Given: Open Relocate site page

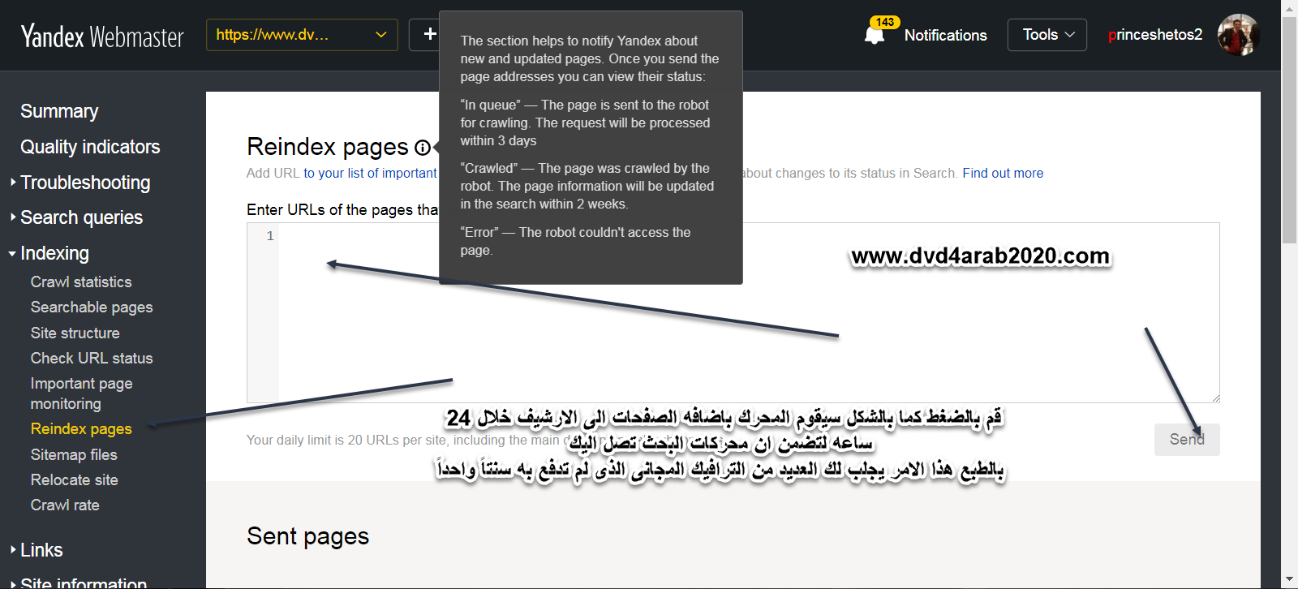Looking at the screenshot, I should [74, 479].
